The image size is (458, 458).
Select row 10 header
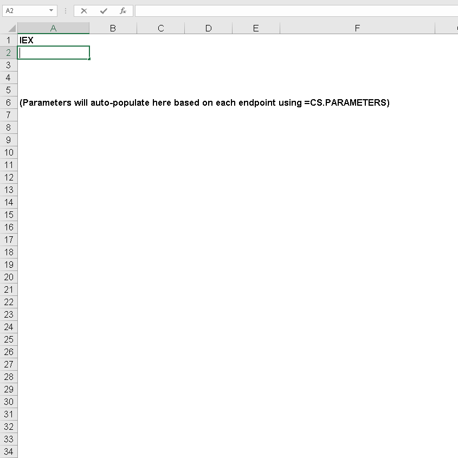pyautogui.click(x=9, y=152)
